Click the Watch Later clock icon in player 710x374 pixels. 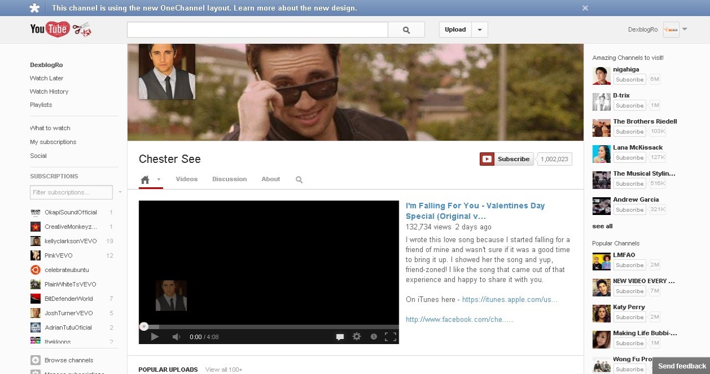coord(374,336)
